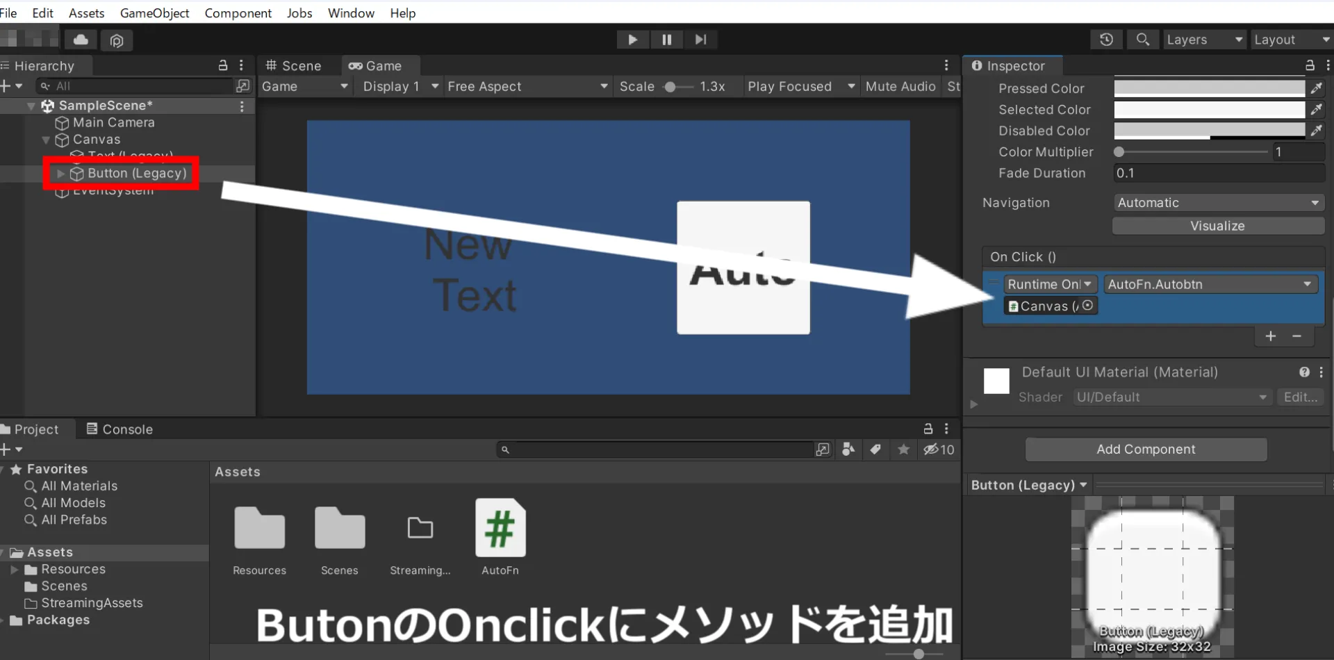Open SampleScene context menu dots
The width and height of the screenshot is (1334, 660).
[x=242, y=106]
